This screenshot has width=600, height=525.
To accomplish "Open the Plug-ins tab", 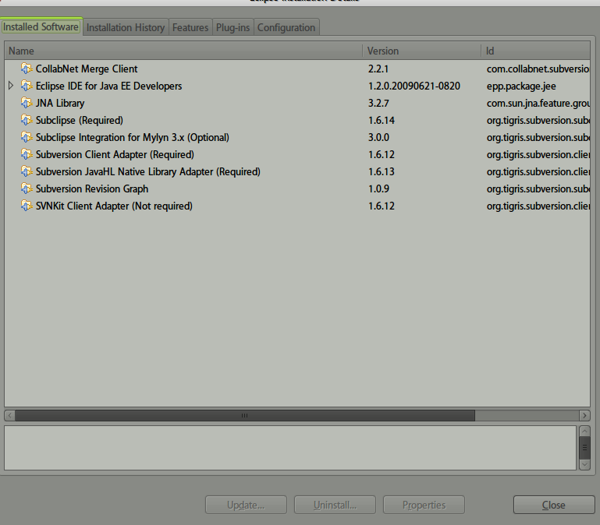I will click(233, 27).
